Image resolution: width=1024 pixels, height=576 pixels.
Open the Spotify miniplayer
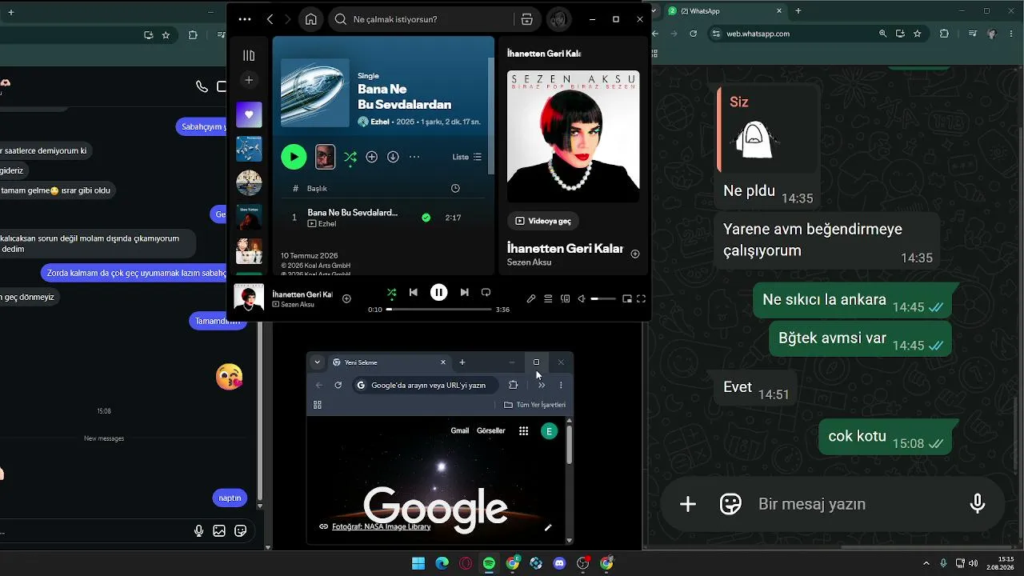pyautogui.click(x=626, y=298)
